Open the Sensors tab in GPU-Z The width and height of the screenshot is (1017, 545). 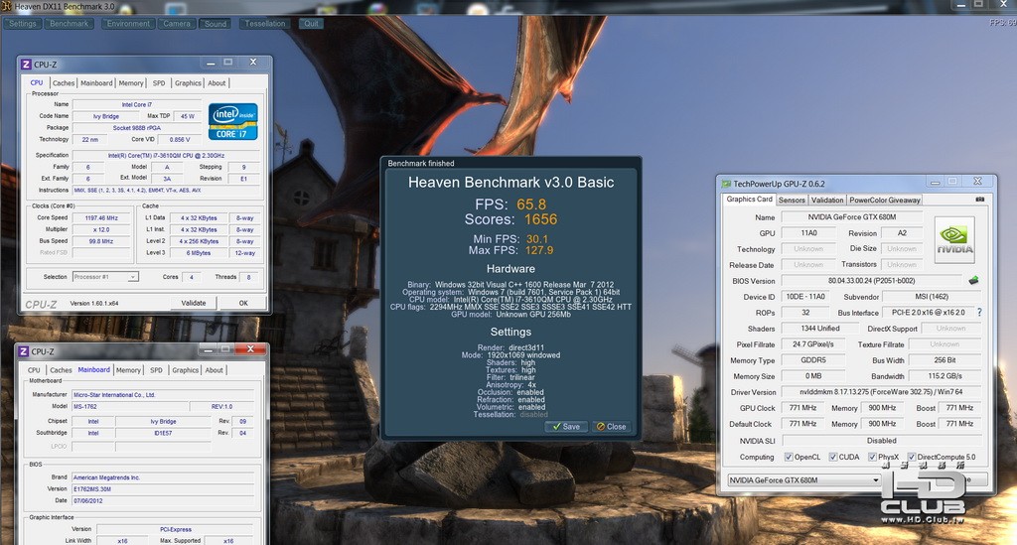coord(792,201)
